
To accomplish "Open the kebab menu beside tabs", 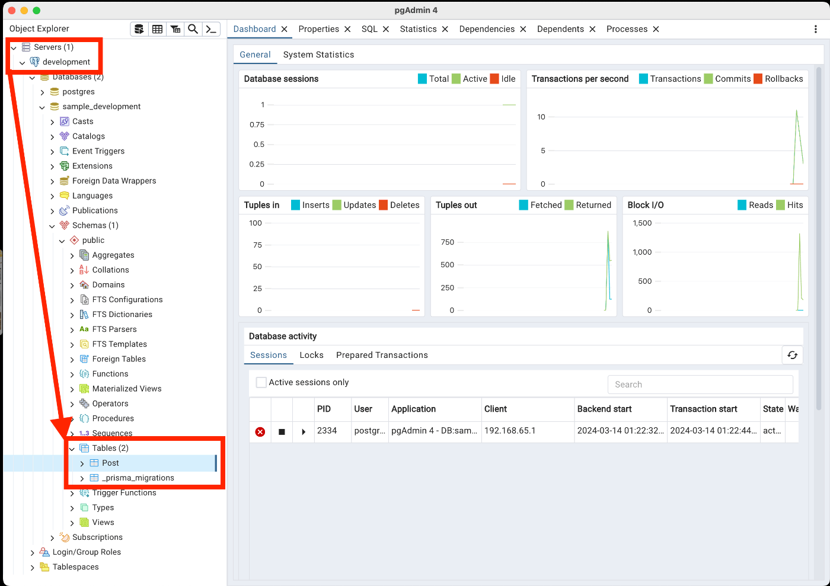I will point(816,29).
